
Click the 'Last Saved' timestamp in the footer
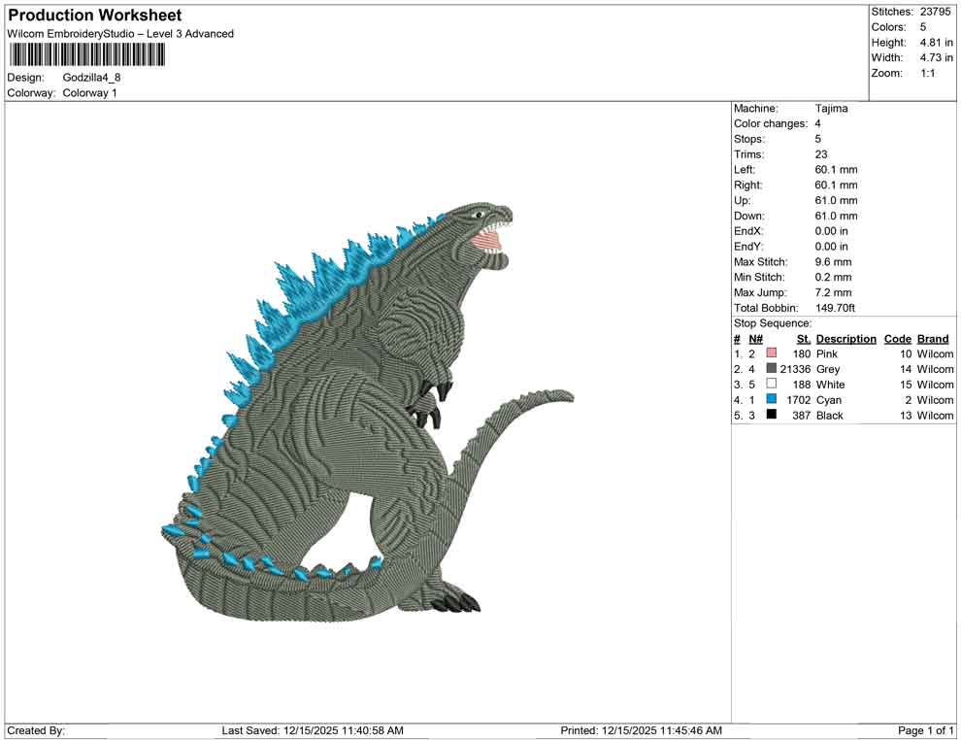pos(313,730)
